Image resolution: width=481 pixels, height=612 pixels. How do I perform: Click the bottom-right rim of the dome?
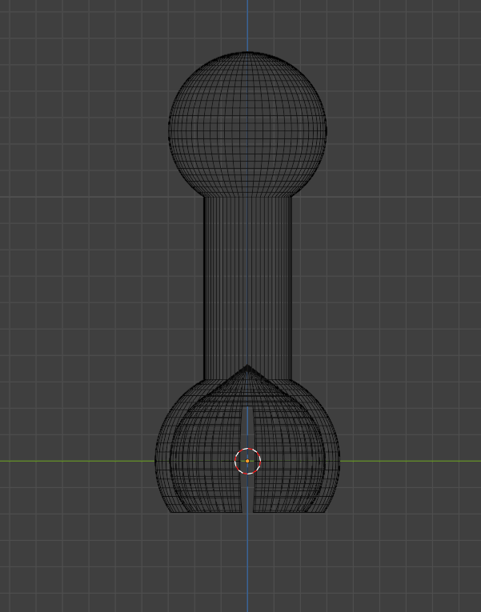coord(323,510)
